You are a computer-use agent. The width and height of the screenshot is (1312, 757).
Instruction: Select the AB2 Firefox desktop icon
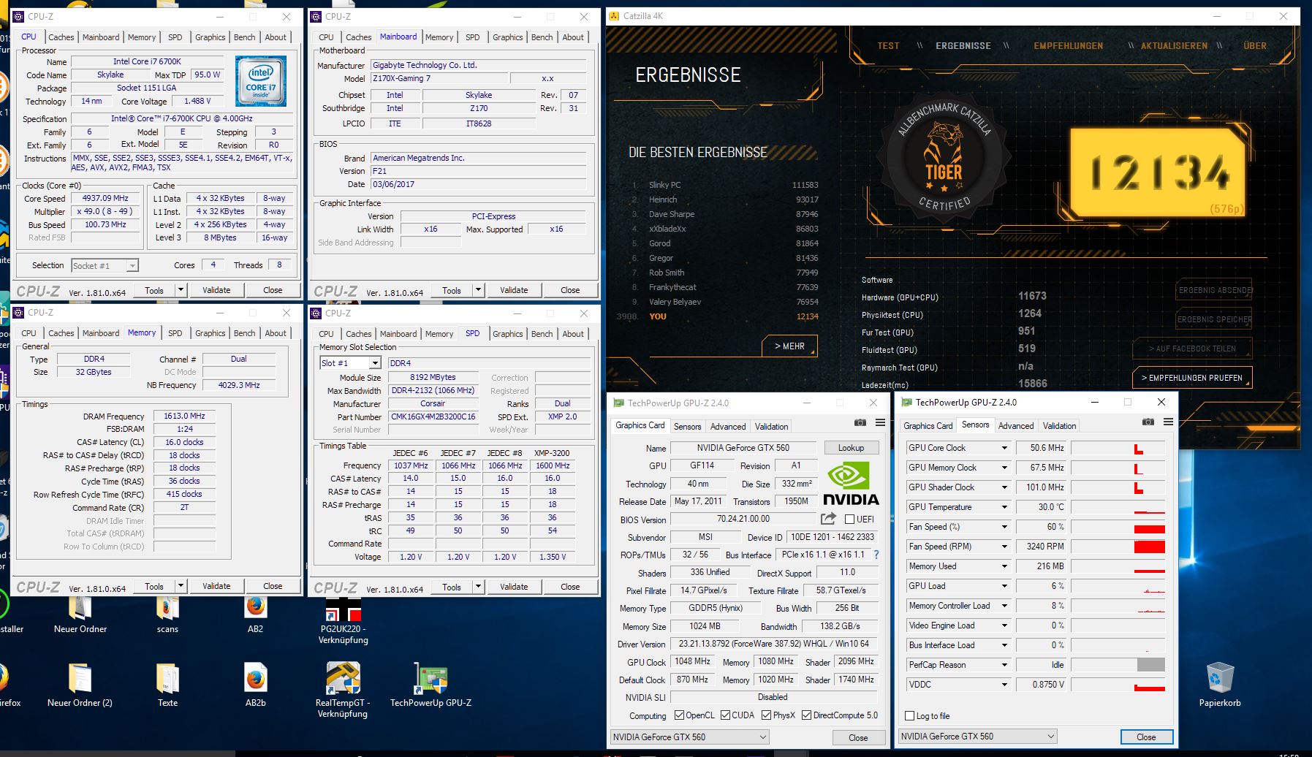[x=255, y=612]
